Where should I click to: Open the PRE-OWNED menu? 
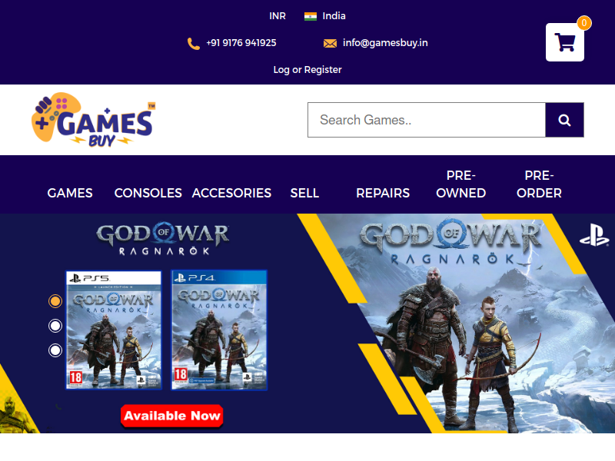(460, 184)
